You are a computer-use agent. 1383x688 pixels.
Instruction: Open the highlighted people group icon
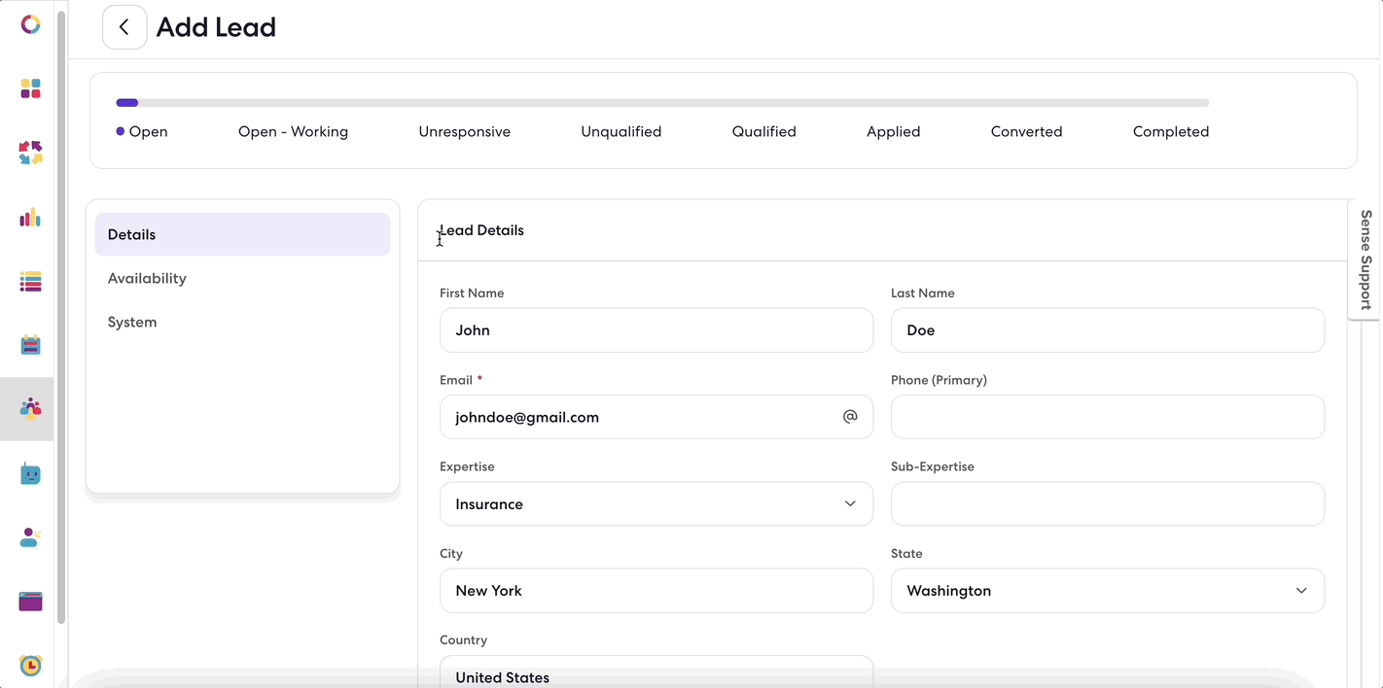30,409
